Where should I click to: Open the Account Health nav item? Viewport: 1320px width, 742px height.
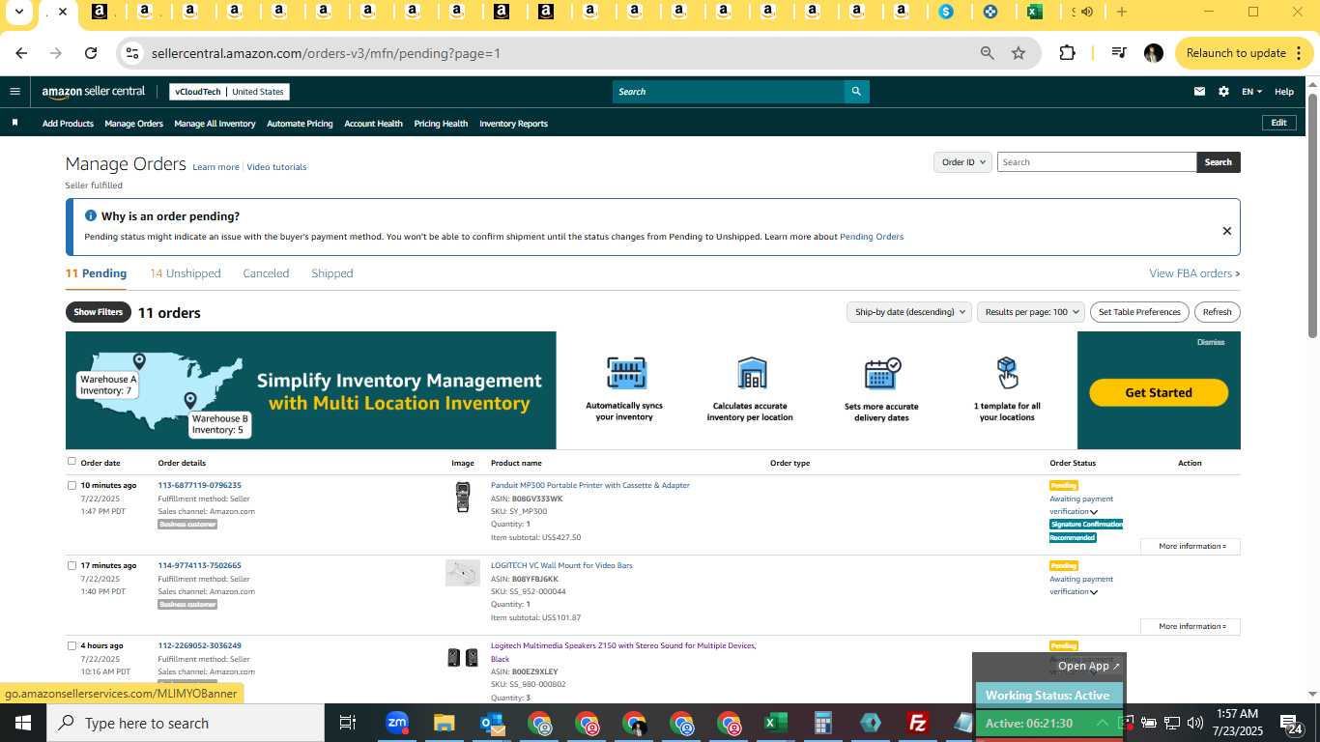coord(373,124)
